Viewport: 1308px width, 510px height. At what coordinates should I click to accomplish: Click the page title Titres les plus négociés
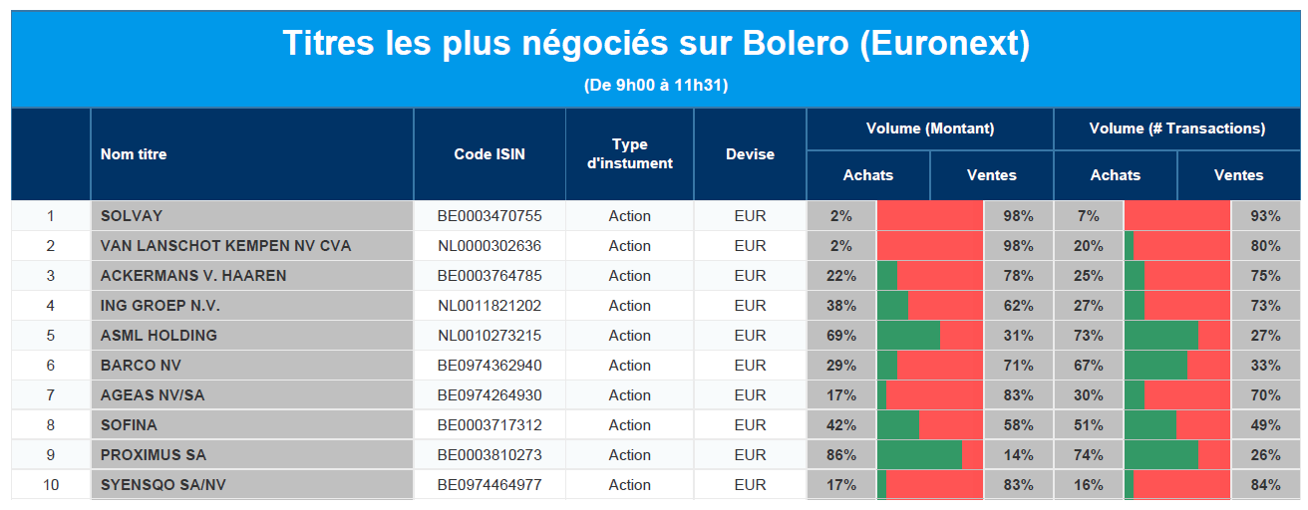point(656,44)
